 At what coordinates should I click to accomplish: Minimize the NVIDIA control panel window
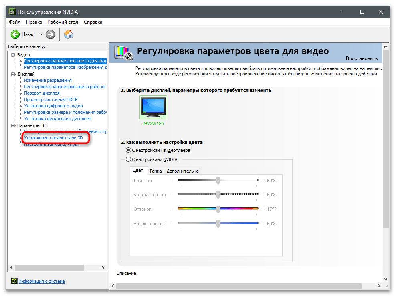344,12
